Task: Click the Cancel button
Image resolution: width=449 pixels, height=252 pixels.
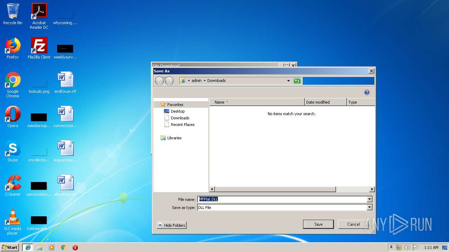Action: pyautogui.click(x=353, y=224)
